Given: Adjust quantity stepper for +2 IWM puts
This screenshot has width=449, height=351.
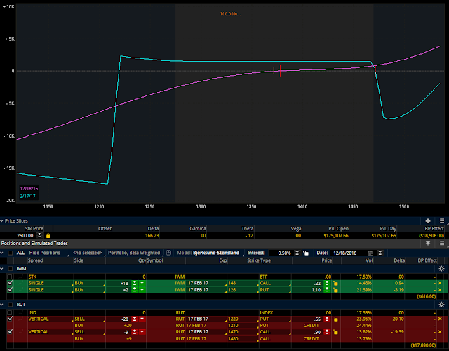Looking at the screenshot, I should tap(135, 290).
